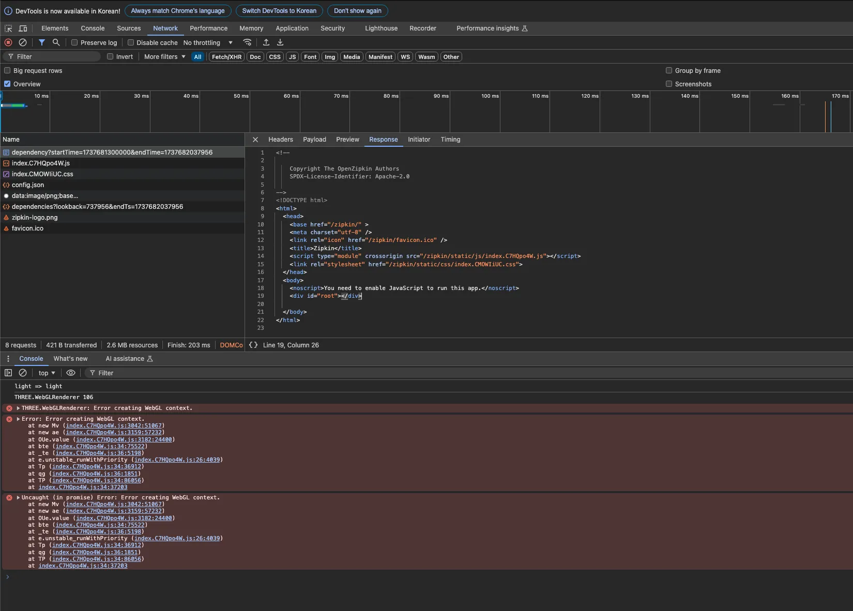This screenshot has width=853, height=611.
Task: Click Always match Chrome's language button
Action: pyautogui.click(x=178, y=11)
